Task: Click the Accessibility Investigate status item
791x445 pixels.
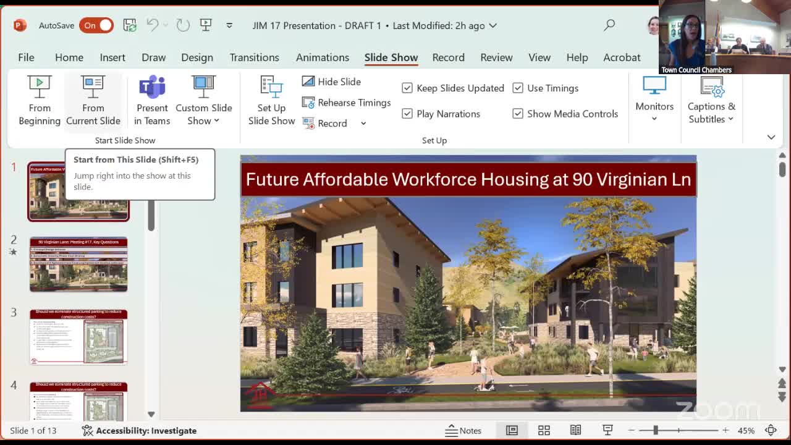Action: click(x=139, y=431)
